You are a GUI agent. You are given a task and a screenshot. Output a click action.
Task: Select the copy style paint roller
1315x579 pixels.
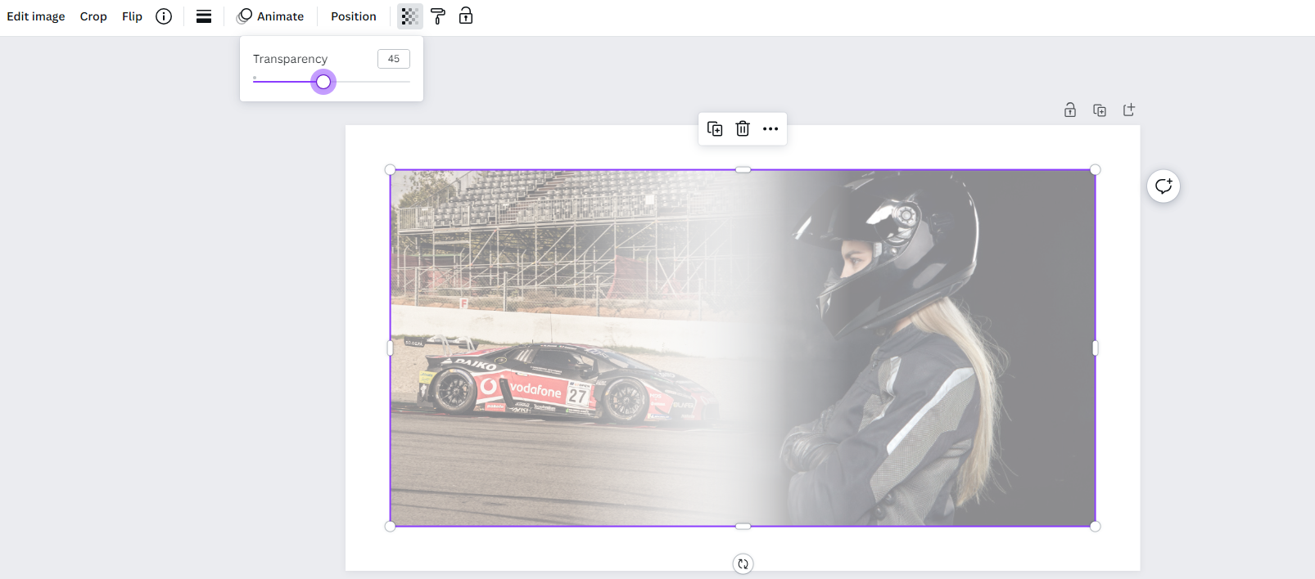point(438,16)
